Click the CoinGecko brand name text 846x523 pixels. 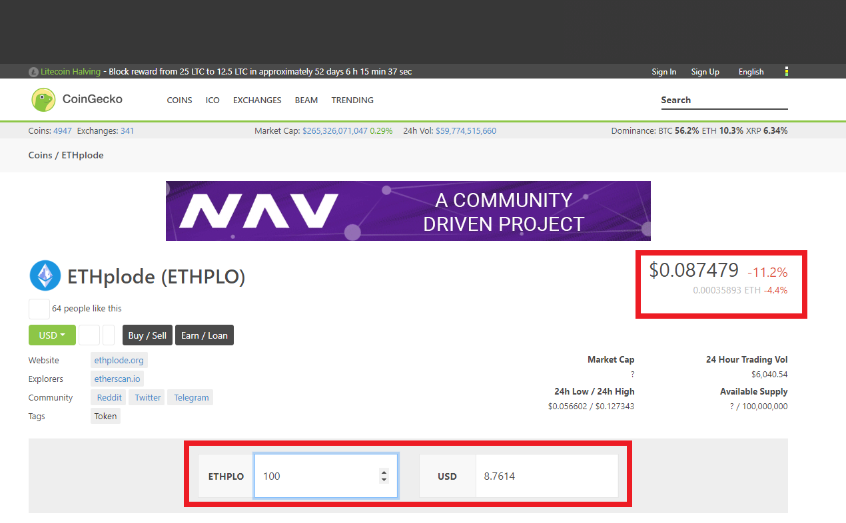click(93, 99)
